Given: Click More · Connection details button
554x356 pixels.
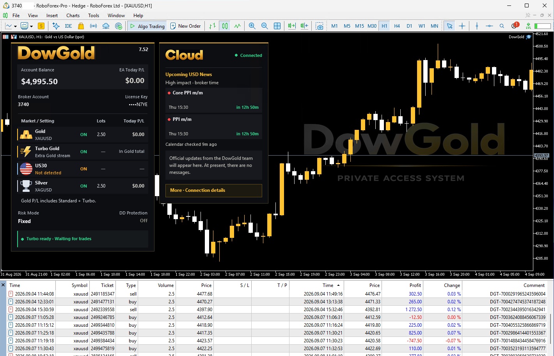Looking at the screenshot, I should tap(214, 190).
